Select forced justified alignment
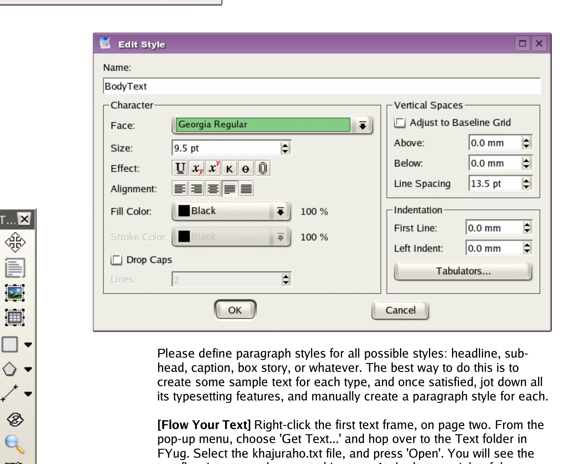This screenshot has height=464, width=567. pyautogui.click(x=246, y=189)
